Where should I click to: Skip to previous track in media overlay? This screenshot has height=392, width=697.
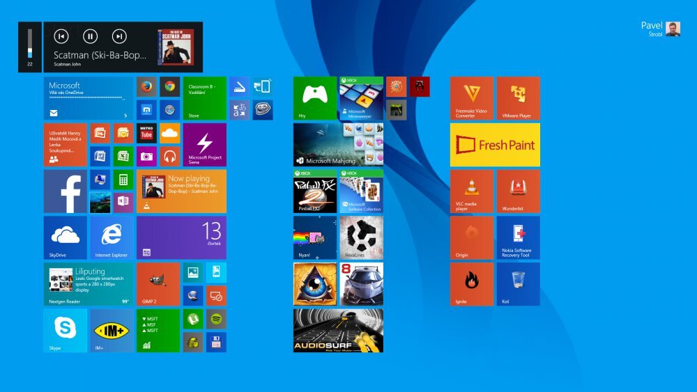[61, 36]
